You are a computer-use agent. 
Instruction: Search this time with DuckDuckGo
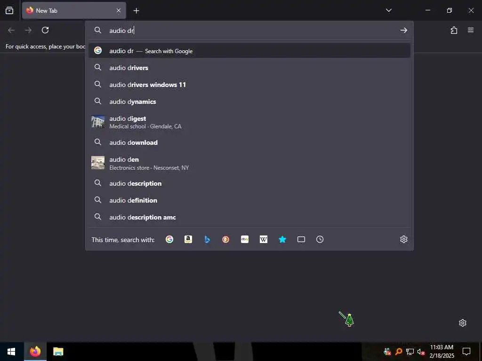(225, 239)
